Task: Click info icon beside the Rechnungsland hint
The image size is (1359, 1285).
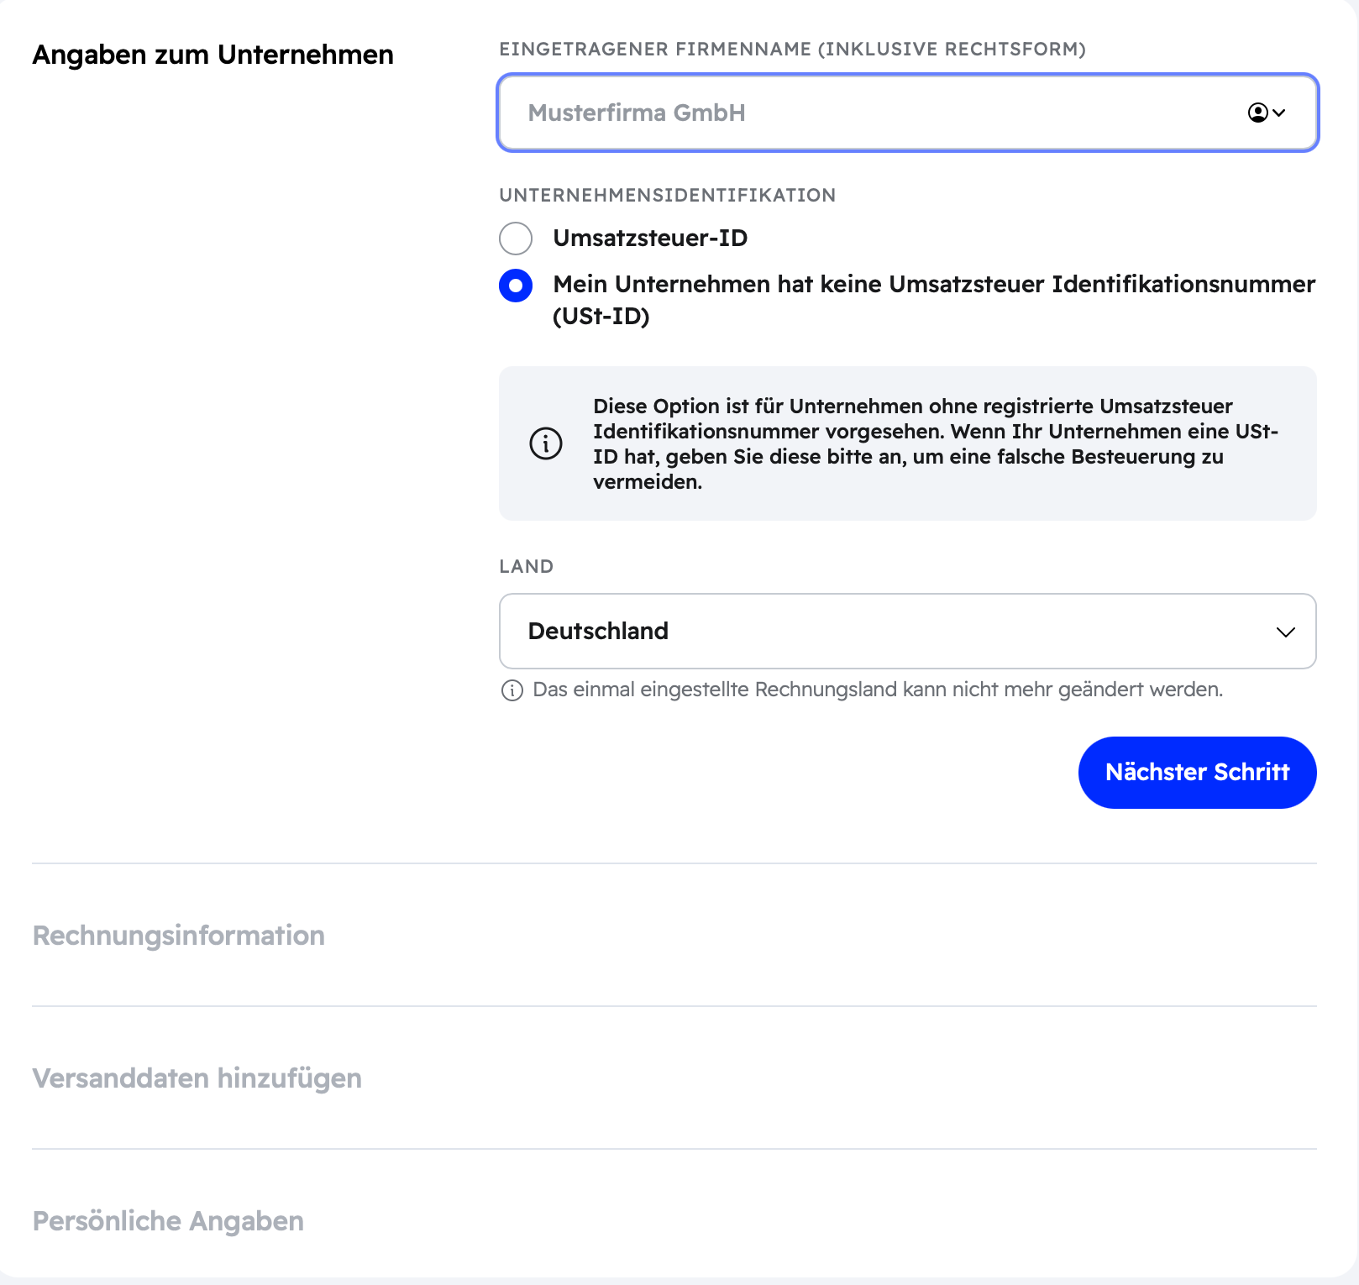Action: [x=512, y=690]
